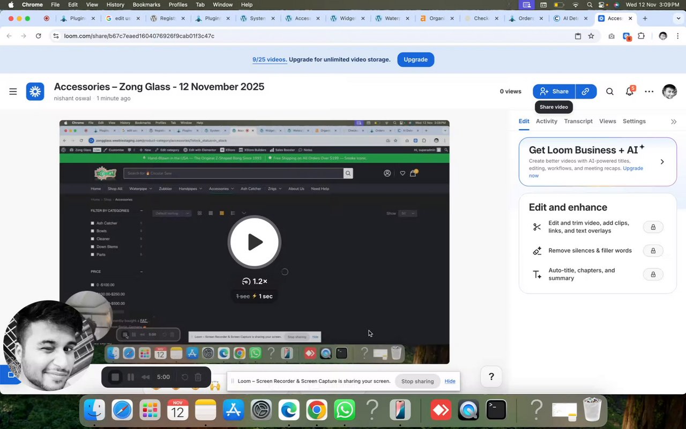Open the 9/25 videos link
Screen dimensions: 686x429
270,59
